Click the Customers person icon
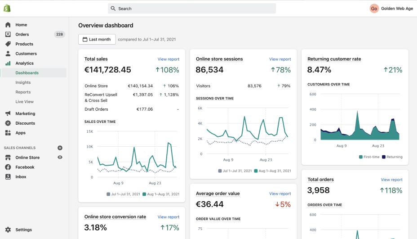 pos(8,54)
